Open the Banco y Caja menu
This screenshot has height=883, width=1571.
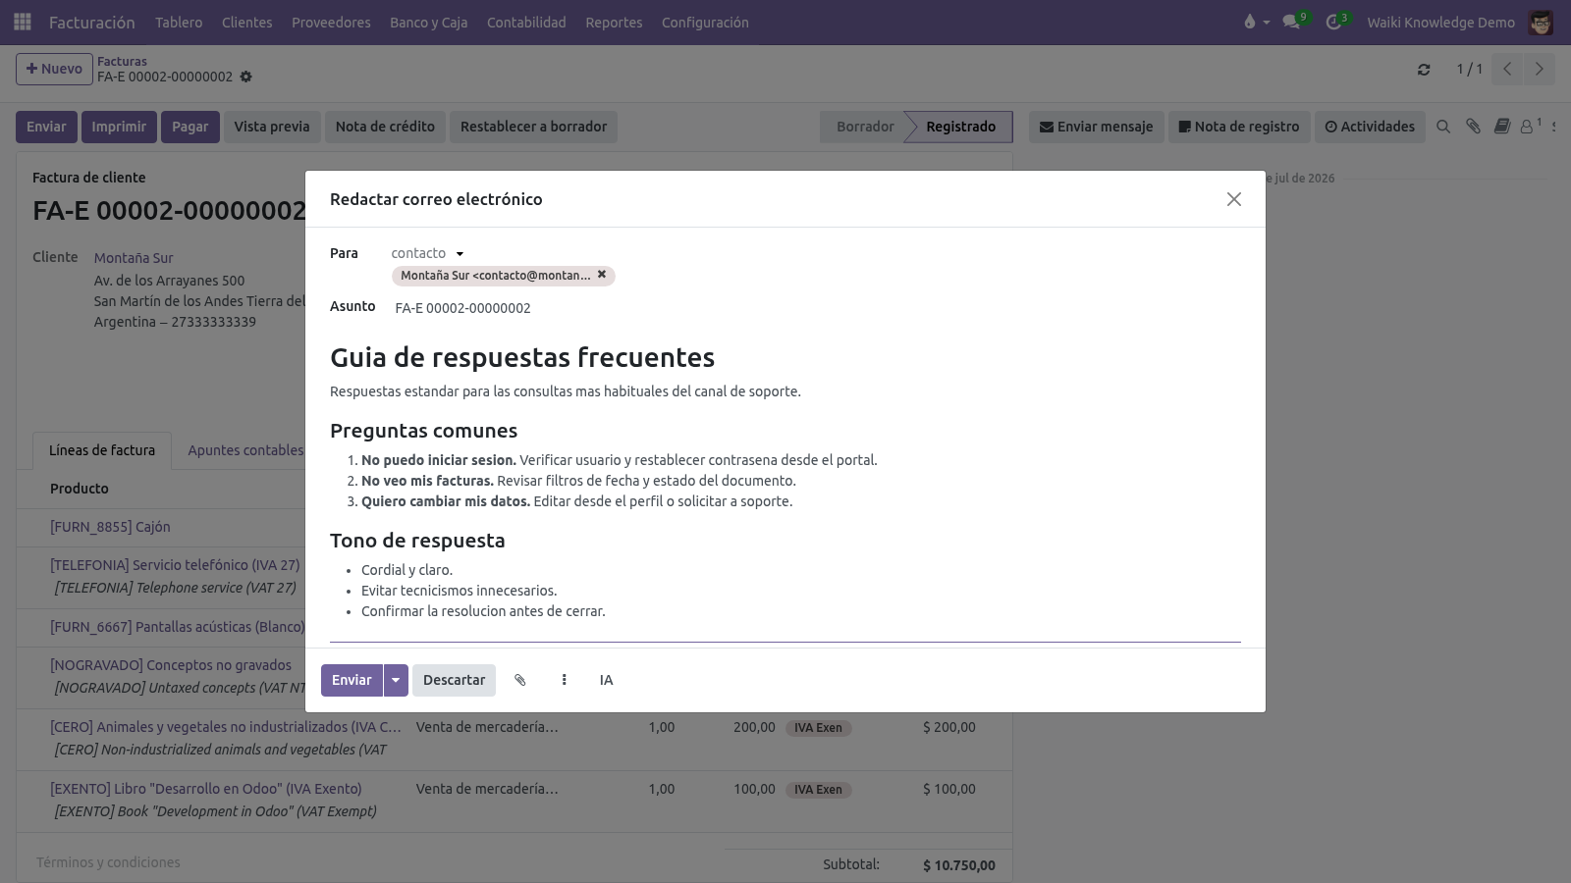428,22
